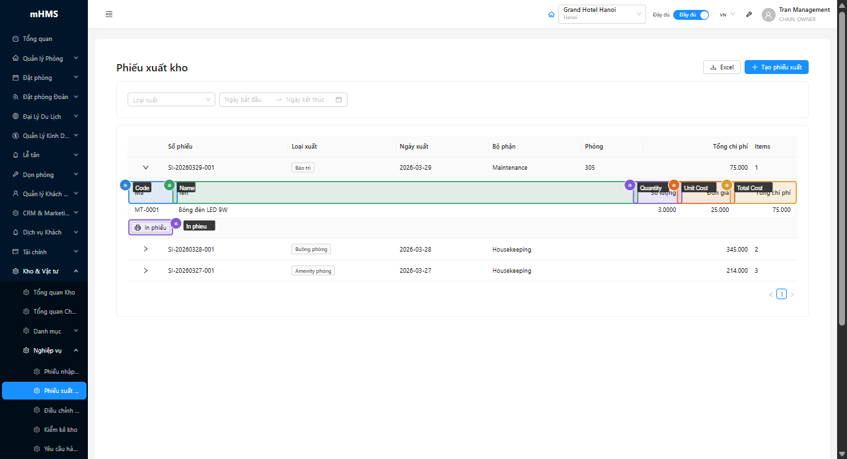Click the Tạo phiếu xuất button
This screenshot has width=847, height=459.
pos(776,67)
